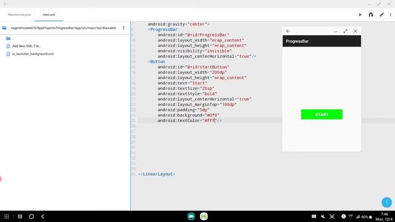This screenshot has height=222, width=395.
Task: Click the android:padding="5dp" line
Action: click(x=184, y=110)
